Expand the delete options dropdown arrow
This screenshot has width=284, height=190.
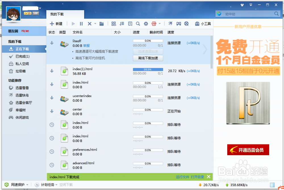click(x=95, y=24)
